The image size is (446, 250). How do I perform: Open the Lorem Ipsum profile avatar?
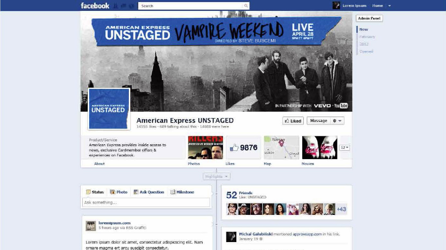point(336,5)
